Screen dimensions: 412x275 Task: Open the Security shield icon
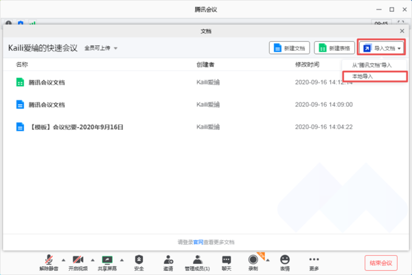coord(139,260)
